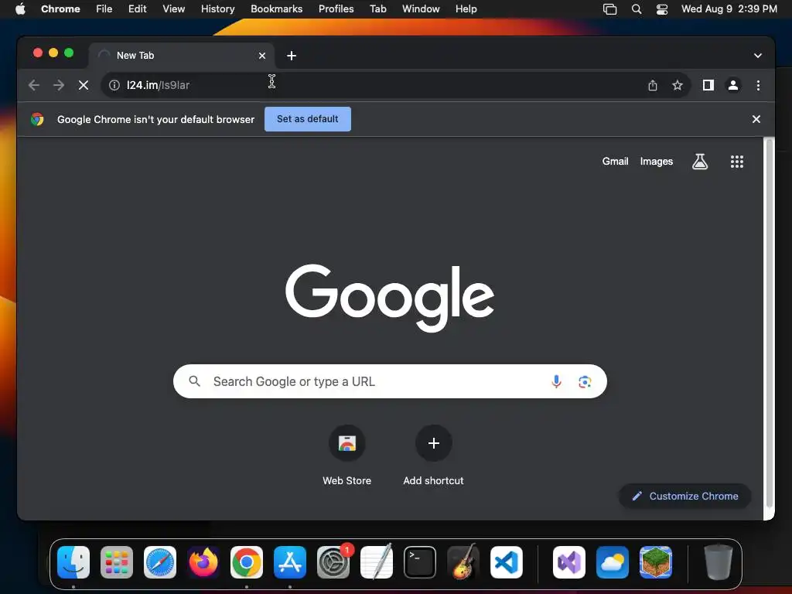Click Spotlight search in menu bar
792x594 pixels.
click(637, 9)
